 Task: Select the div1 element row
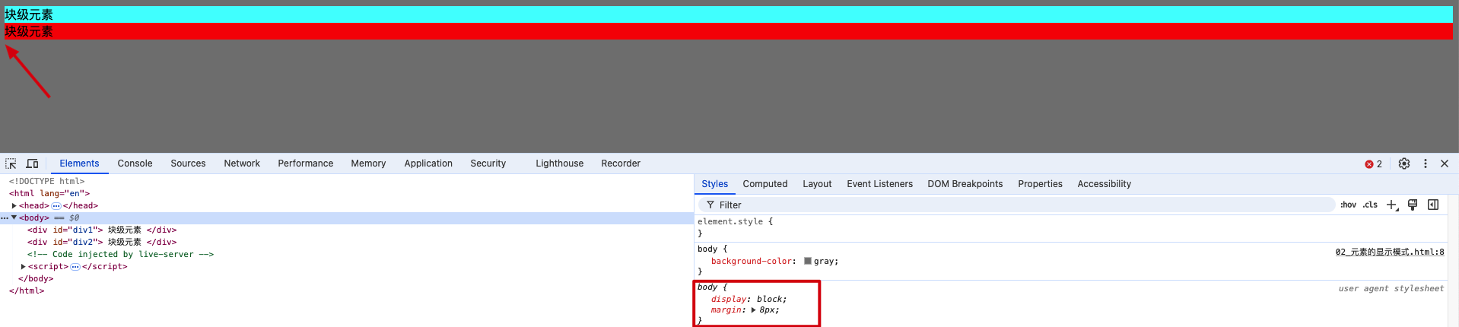click(102, 230)
